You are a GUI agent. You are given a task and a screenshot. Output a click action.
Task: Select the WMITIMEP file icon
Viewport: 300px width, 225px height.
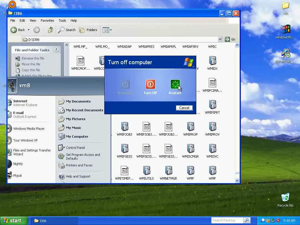(124, 171)
